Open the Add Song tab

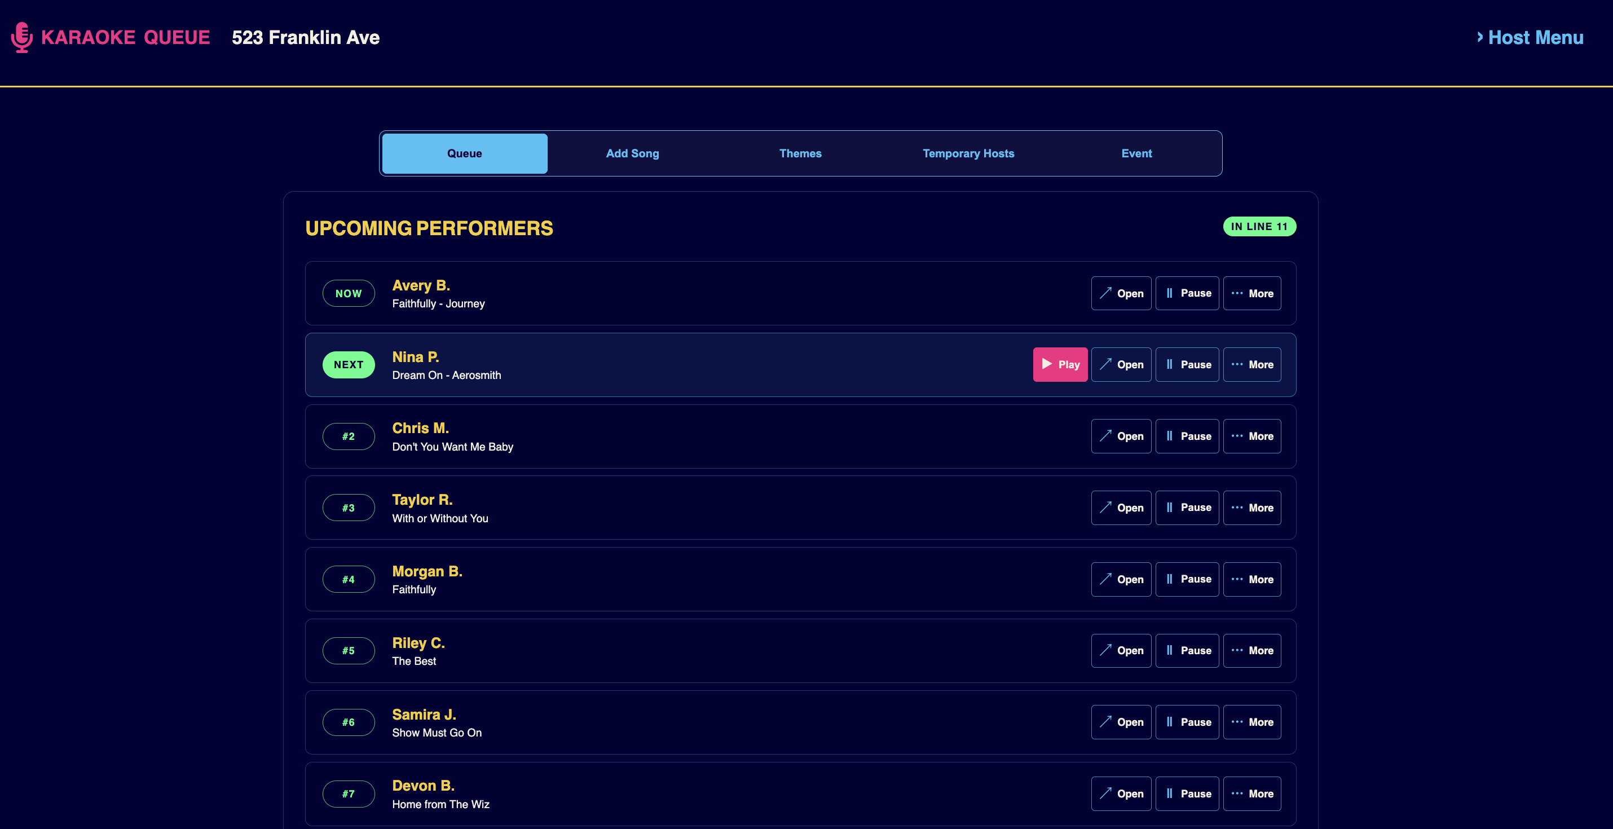click(x=632, y=153)
